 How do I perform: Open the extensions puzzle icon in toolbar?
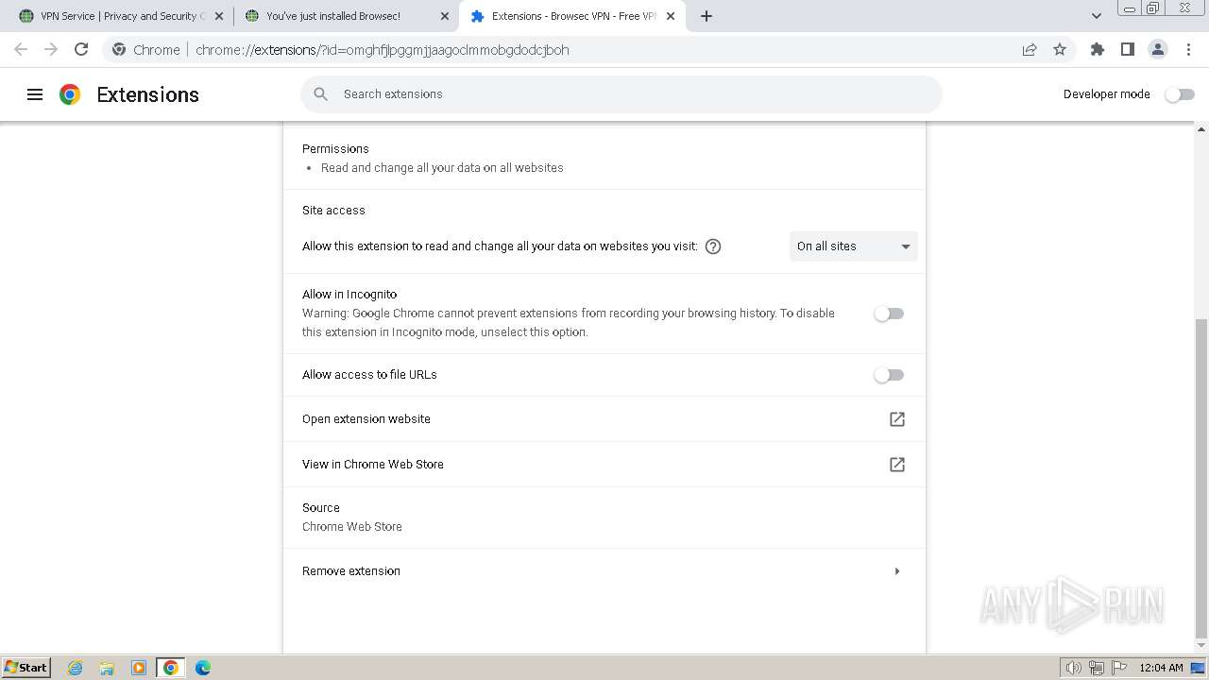(1098, 49)
